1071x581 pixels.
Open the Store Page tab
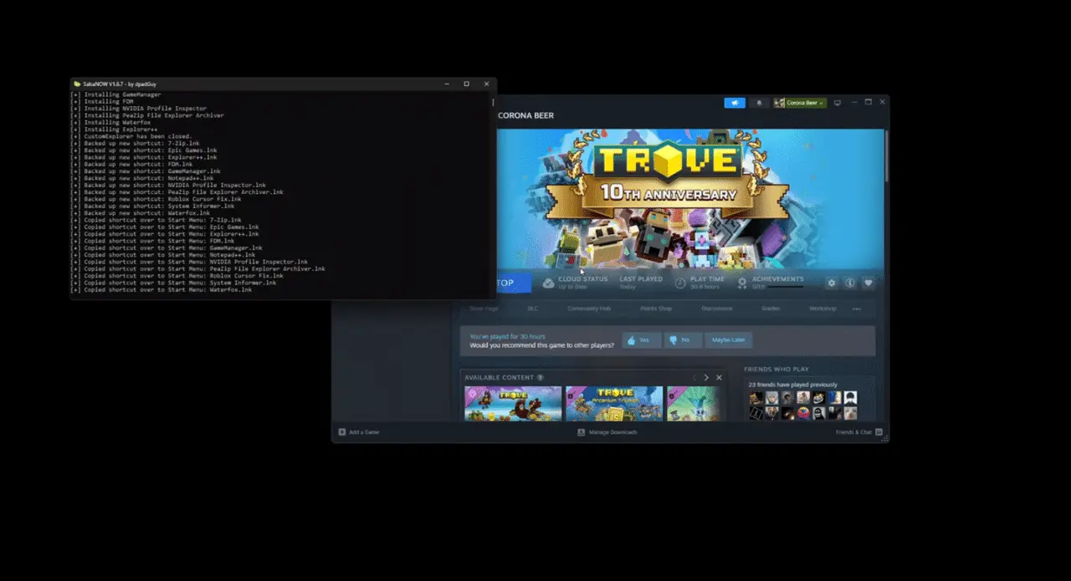[484, 308]
